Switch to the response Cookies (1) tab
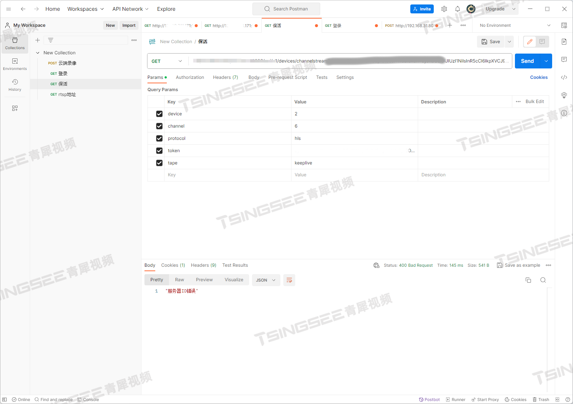This screenshot has width=573, height=404. 173,265
